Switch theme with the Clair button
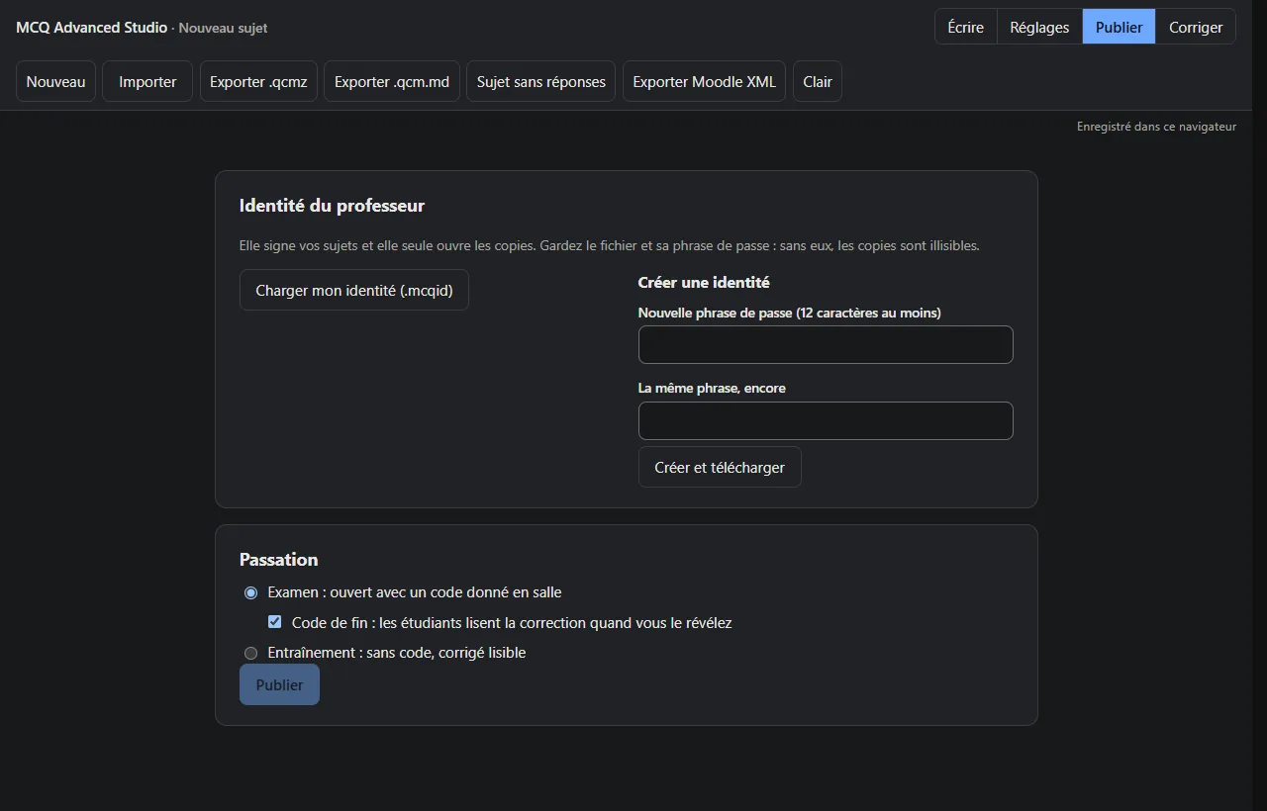Image resolution: width=1267 pixels, height=811 pixels. click(x=818, y=81)
